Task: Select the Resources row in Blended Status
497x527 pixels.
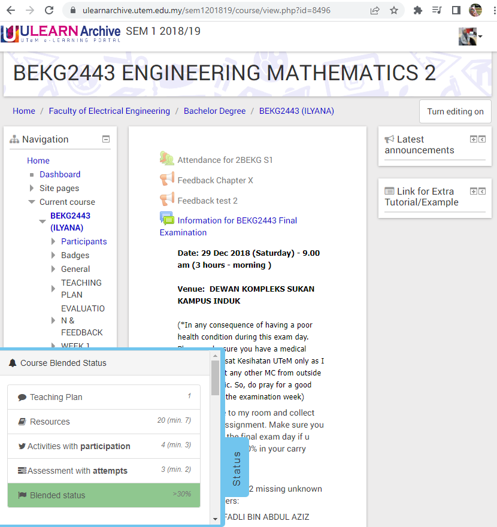Action: pyautogui.click(x=104, y=422)
